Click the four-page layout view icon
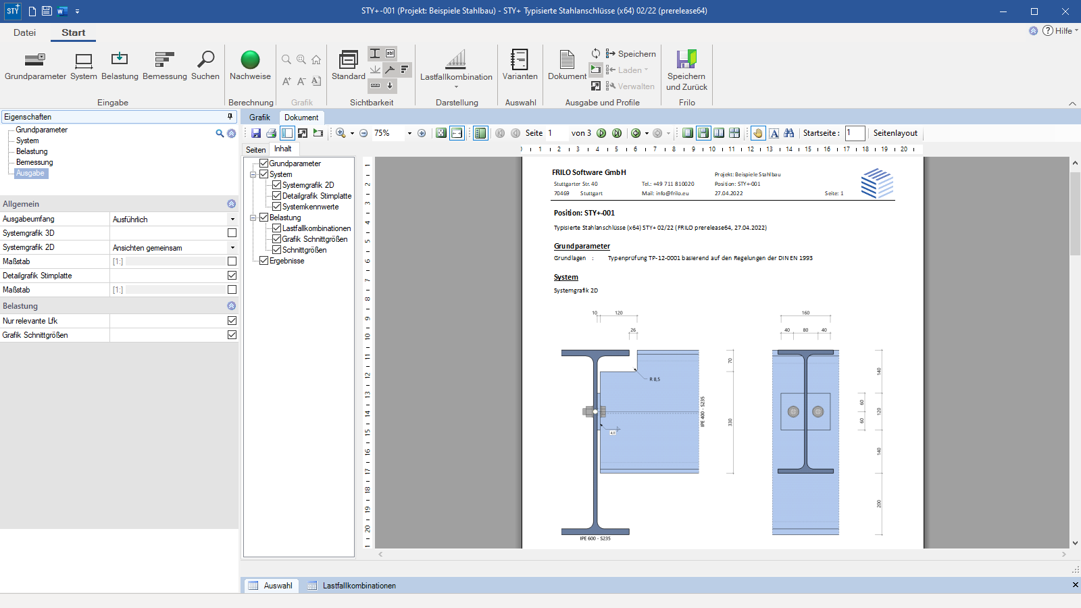The image size is (1081, 608). pos(734,133)
